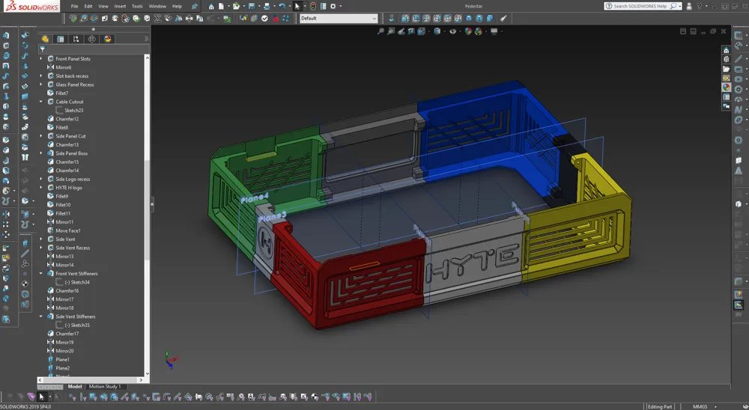Click the Rebuild traffic light icon

tap(313, 6)
